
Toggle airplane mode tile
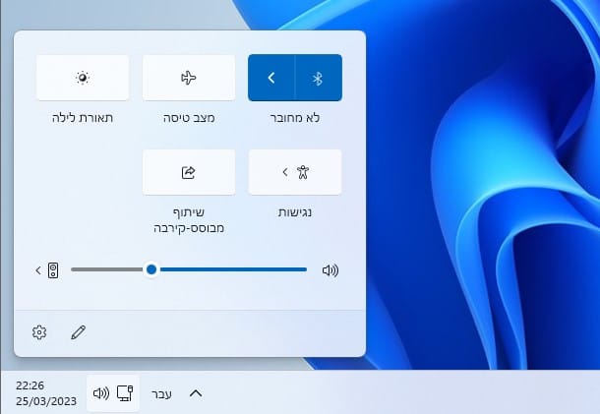189,78
